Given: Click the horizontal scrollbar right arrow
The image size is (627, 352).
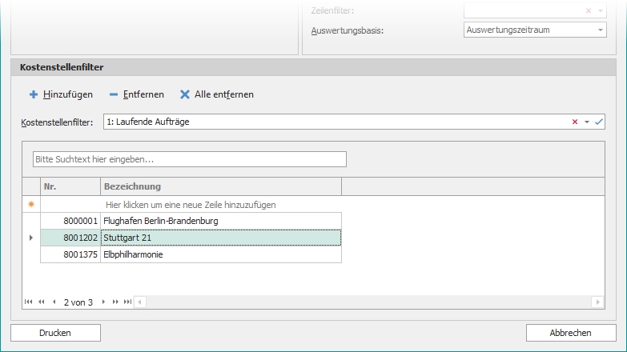Looking at the screenshot, I should coord(597,302).
